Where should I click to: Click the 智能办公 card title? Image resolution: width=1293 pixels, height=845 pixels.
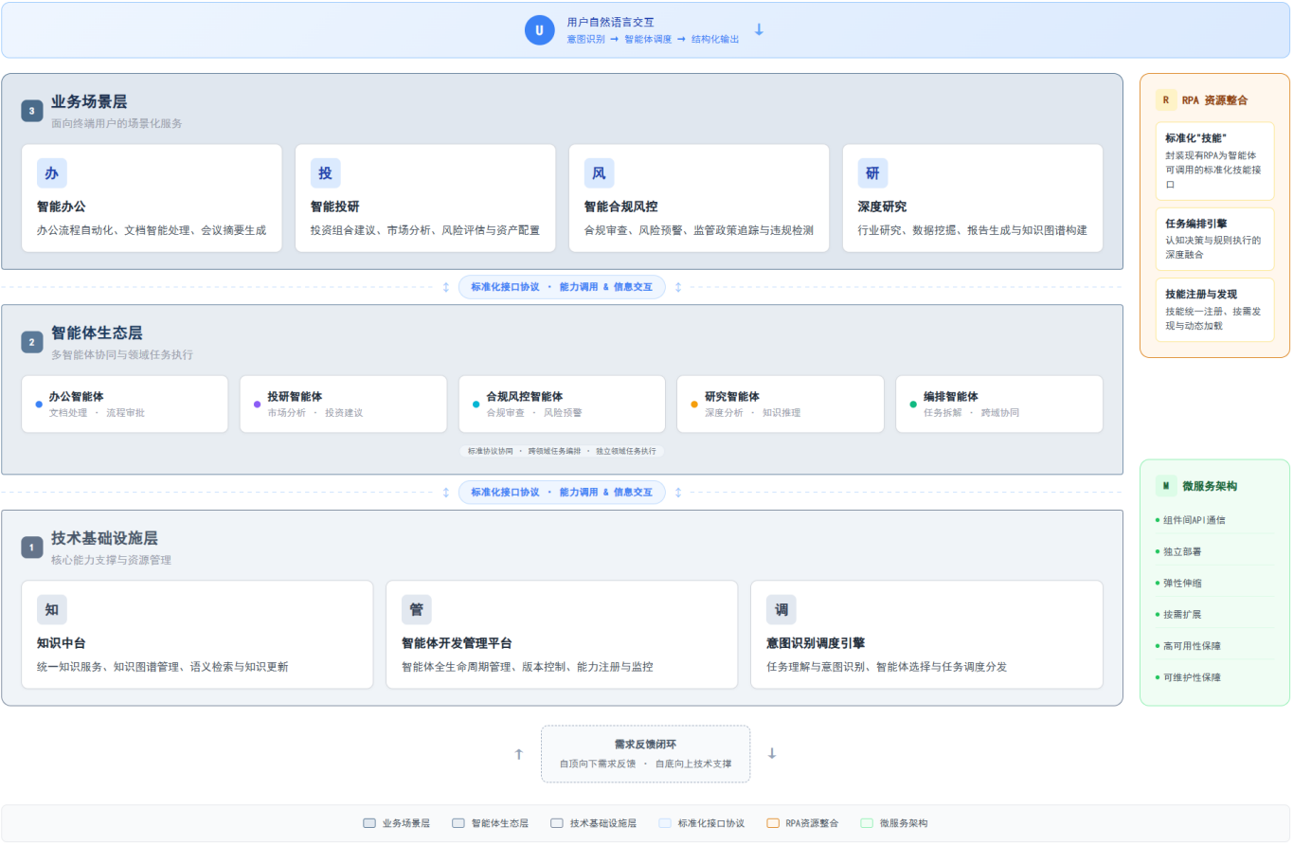(x=62, y=207)
